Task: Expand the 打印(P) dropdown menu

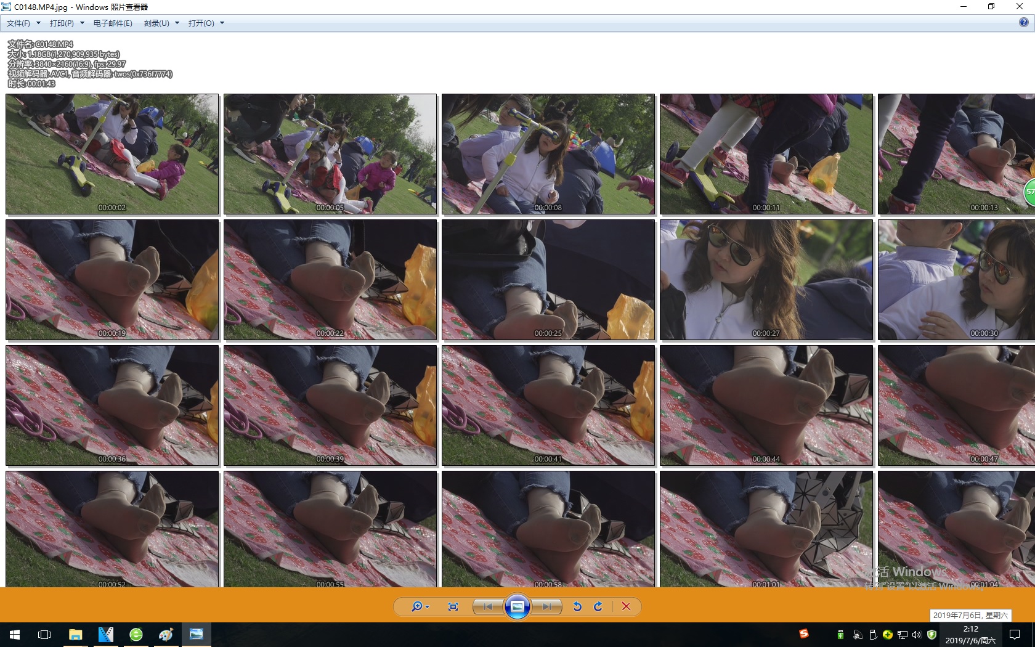Action: [x=67, y=23]
